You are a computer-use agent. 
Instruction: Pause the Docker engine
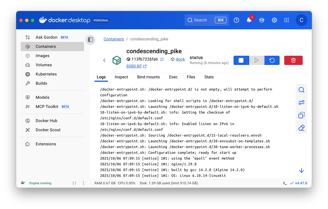click(74, 183)
